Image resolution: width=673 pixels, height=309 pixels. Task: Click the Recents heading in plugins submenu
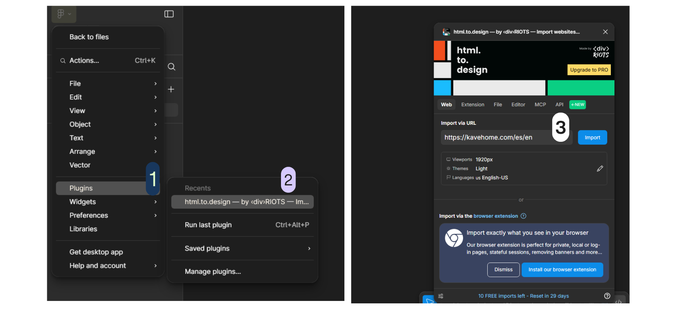(198, 188)
